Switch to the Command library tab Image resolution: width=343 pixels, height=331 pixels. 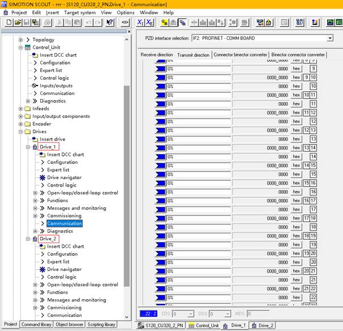click(36, 325)
